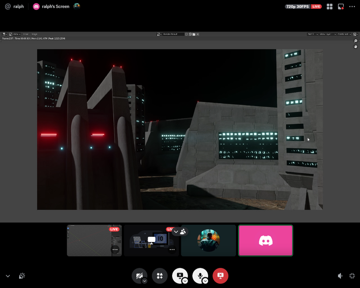Screen dimensions: 360x288
Task: Open the activities launcher button
Action: click(x=160, y=276)
